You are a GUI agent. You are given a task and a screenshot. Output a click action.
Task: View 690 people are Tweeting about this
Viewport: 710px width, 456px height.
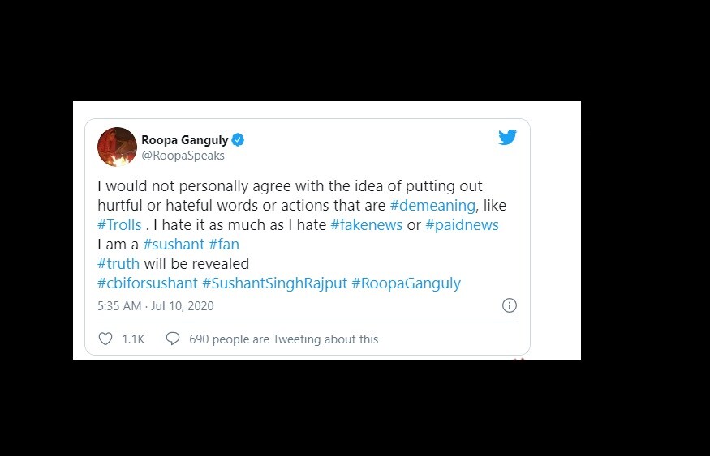click(283, 339)
